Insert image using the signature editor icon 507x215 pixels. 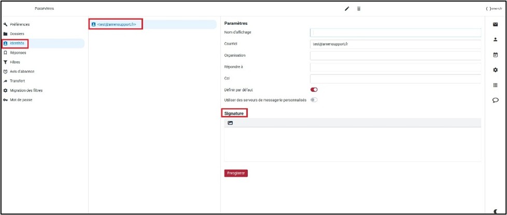230,123
